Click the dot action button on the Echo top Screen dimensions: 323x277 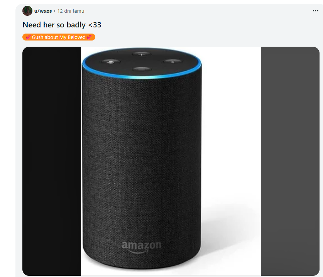coord(172,61)
